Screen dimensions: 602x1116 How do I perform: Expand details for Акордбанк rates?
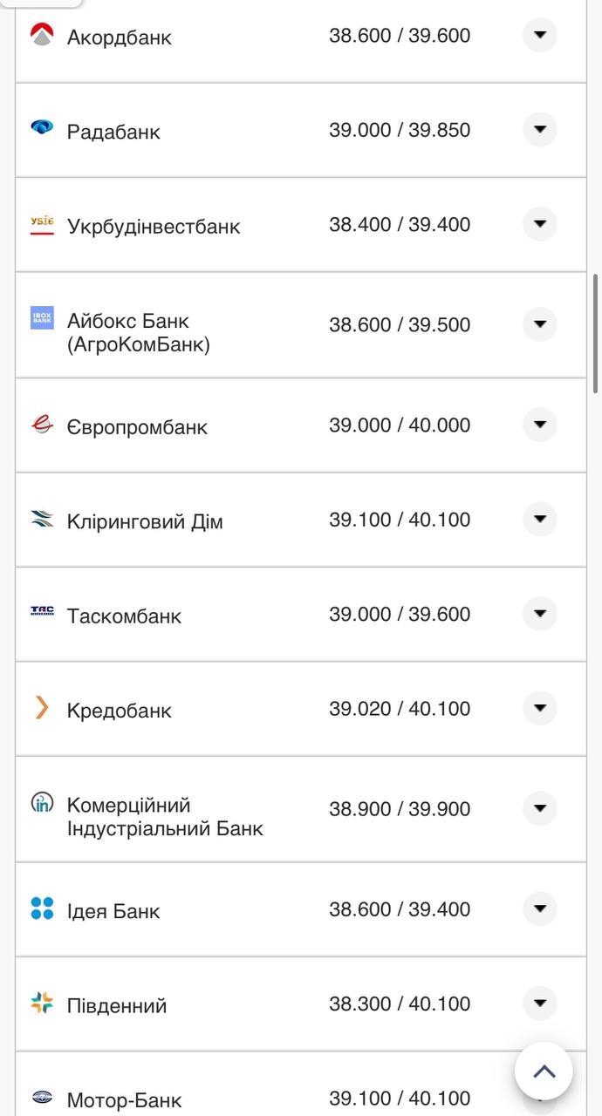click(539, 35)
